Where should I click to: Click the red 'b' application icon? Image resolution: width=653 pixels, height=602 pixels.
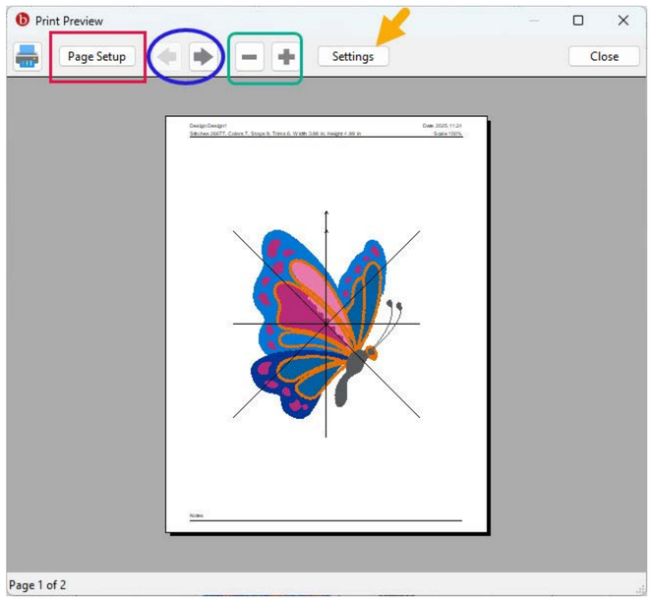(x=22, y=20)
